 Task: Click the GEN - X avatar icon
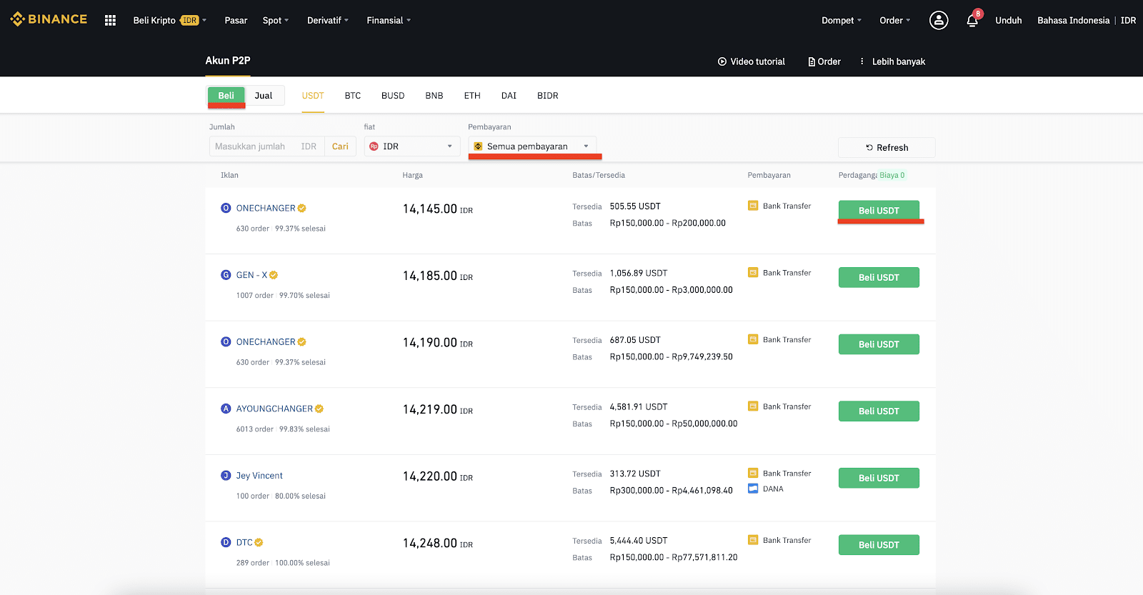coord(226,275)
